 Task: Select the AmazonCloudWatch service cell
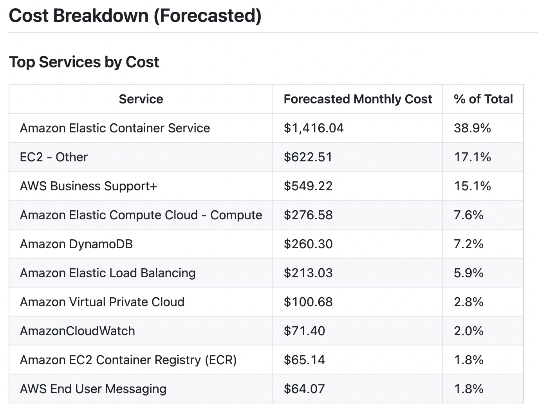pos(77,331)
